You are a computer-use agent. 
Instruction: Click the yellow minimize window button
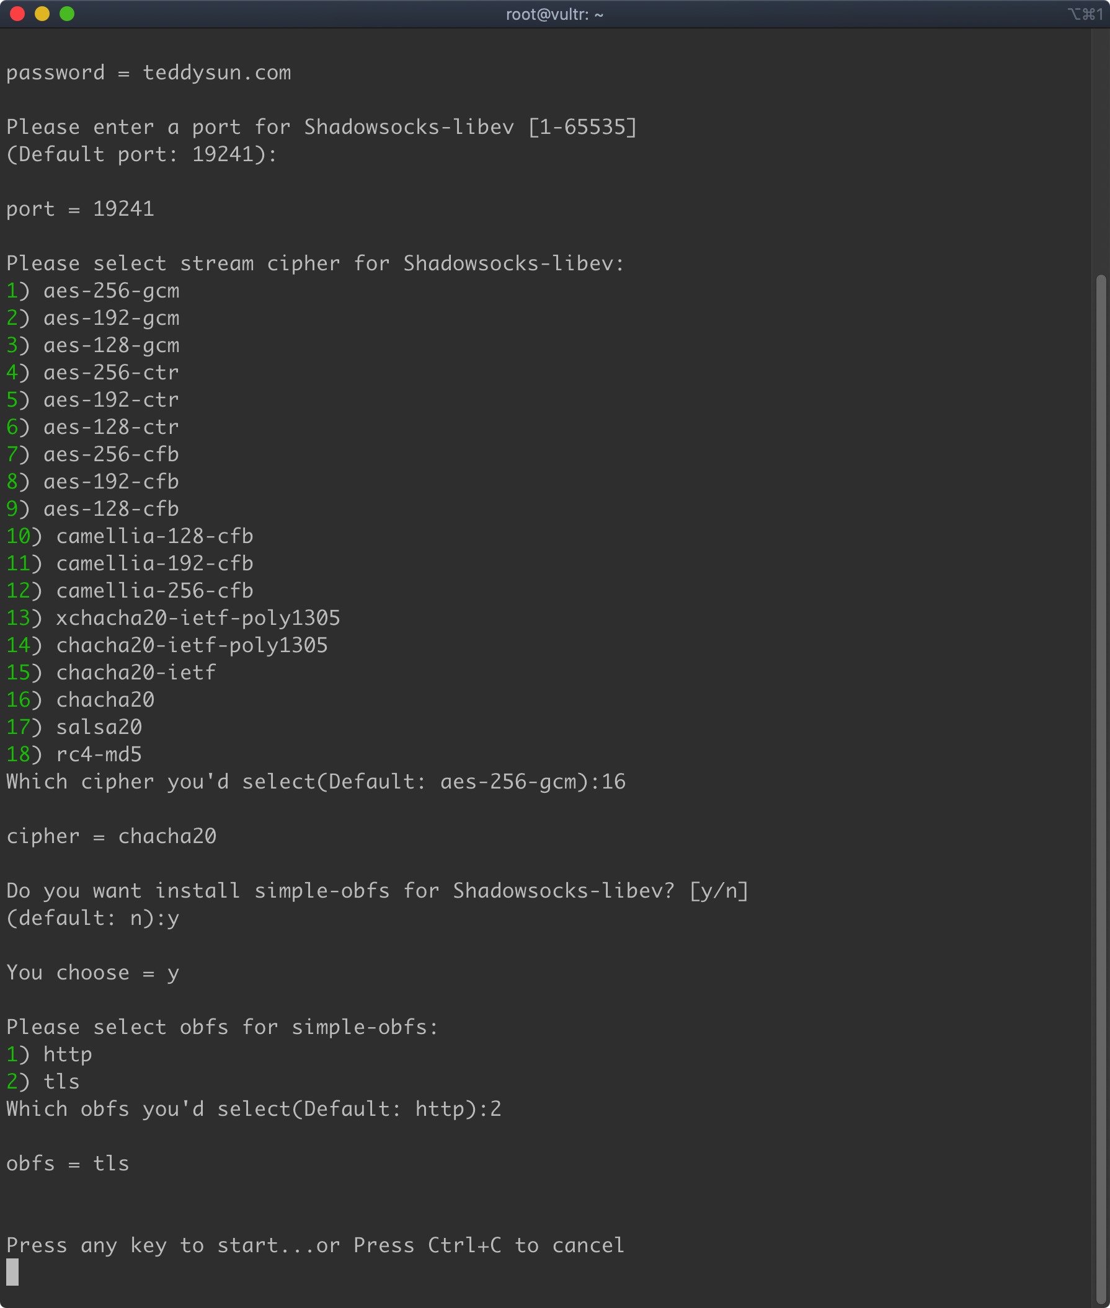click(42, 14)
